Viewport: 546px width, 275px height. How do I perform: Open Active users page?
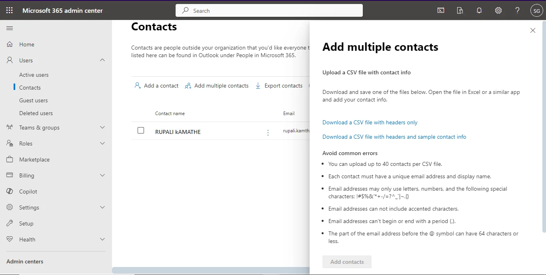[x=34, y=75]
